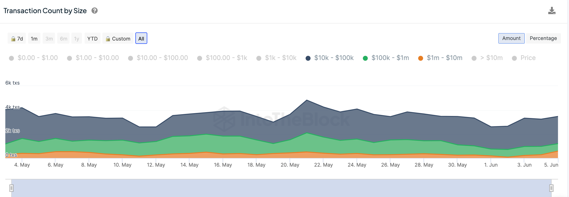Show the $10.00 - $100.00 series

pyautogui.click(x=158, y=58)
